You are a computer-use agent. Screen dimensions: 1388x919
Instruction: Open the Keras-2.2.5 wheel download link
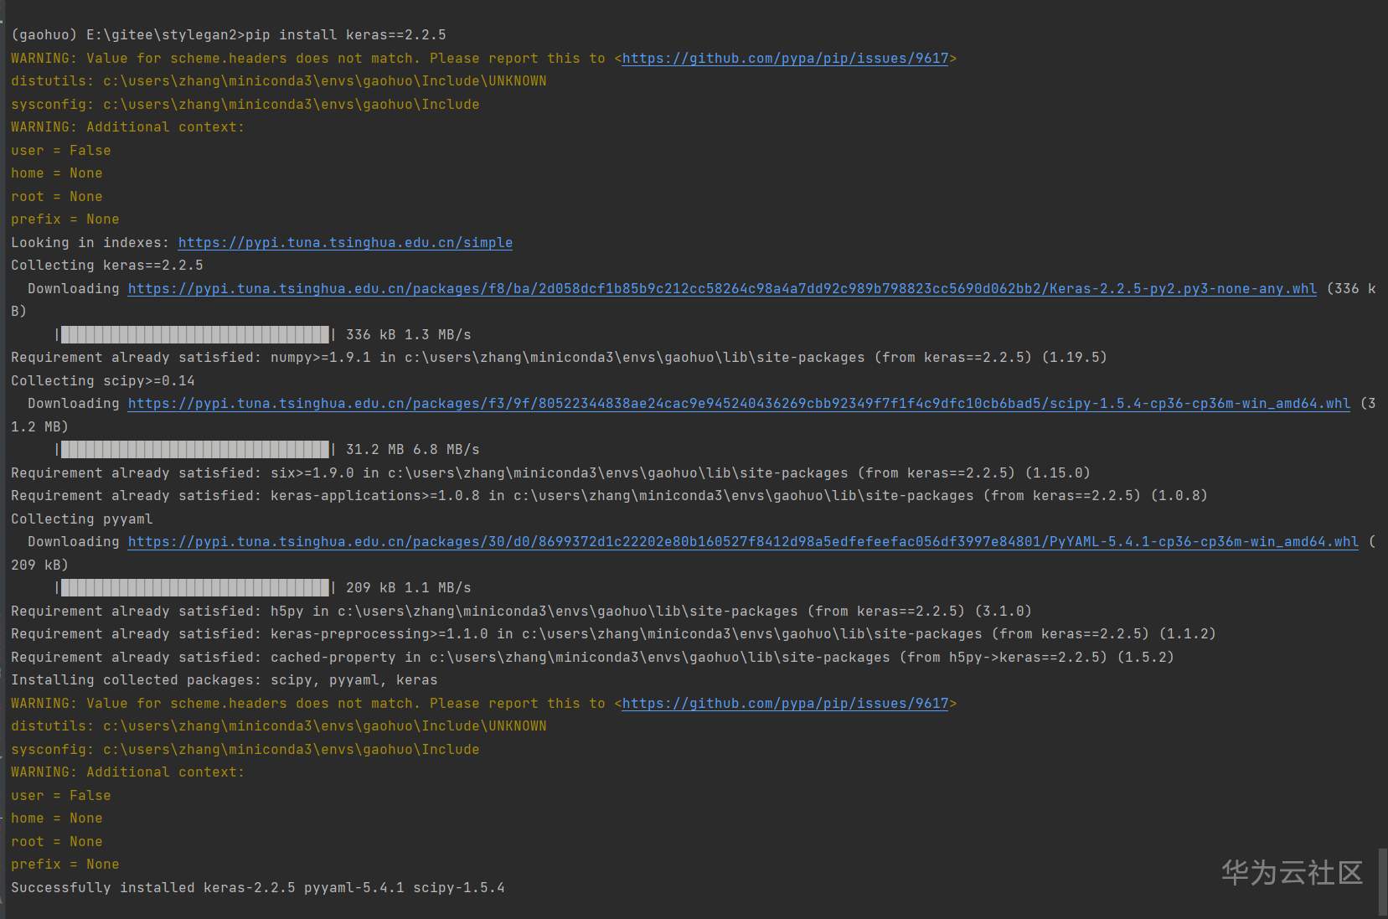click(721, 289)
